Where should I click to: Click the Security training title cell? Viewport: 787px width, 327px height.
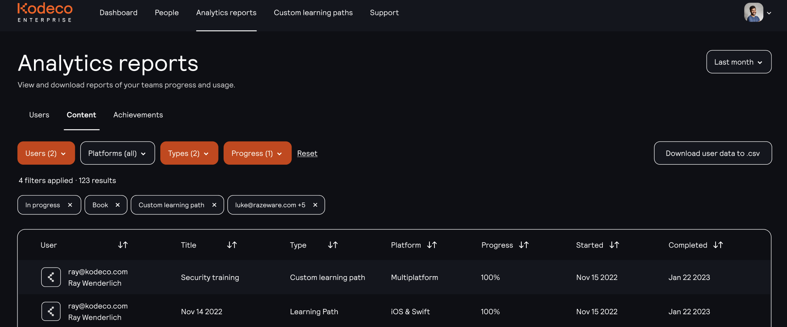[210, 277]
